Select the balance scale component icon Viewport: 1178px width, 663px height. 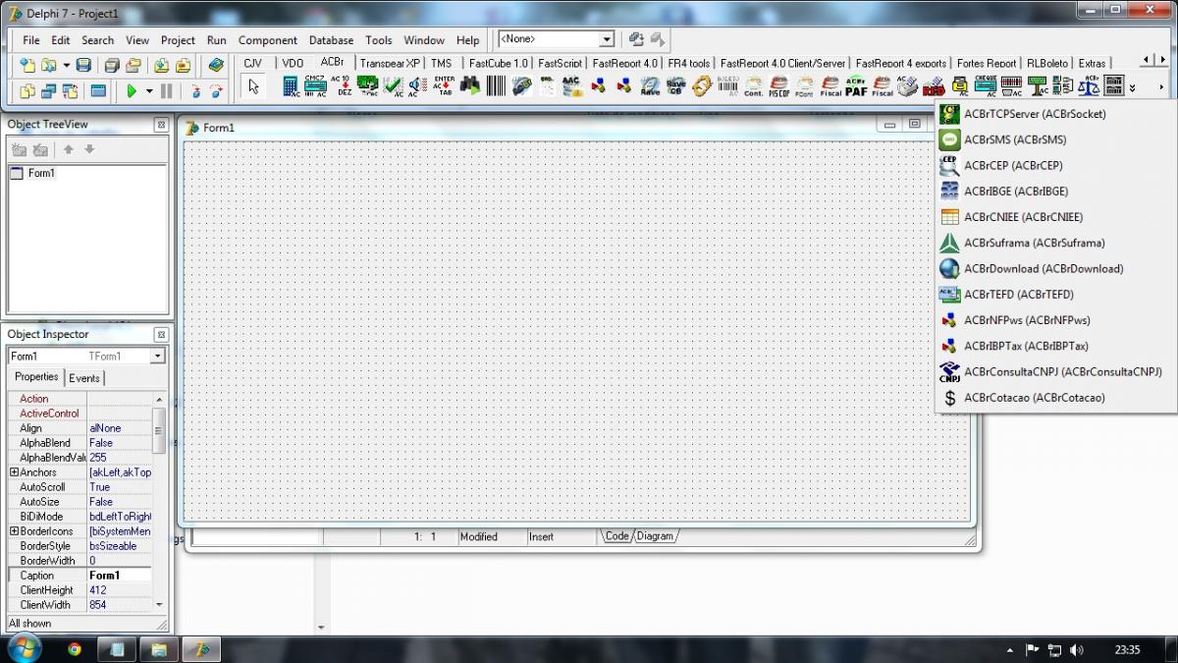(1089, 86)
